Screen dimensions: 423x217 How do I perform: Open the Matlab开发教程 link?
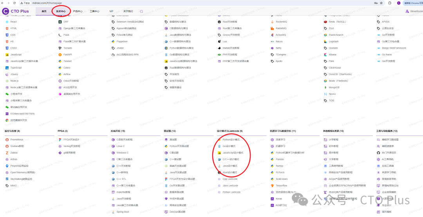pyautogui.click(x=231, y=48)
